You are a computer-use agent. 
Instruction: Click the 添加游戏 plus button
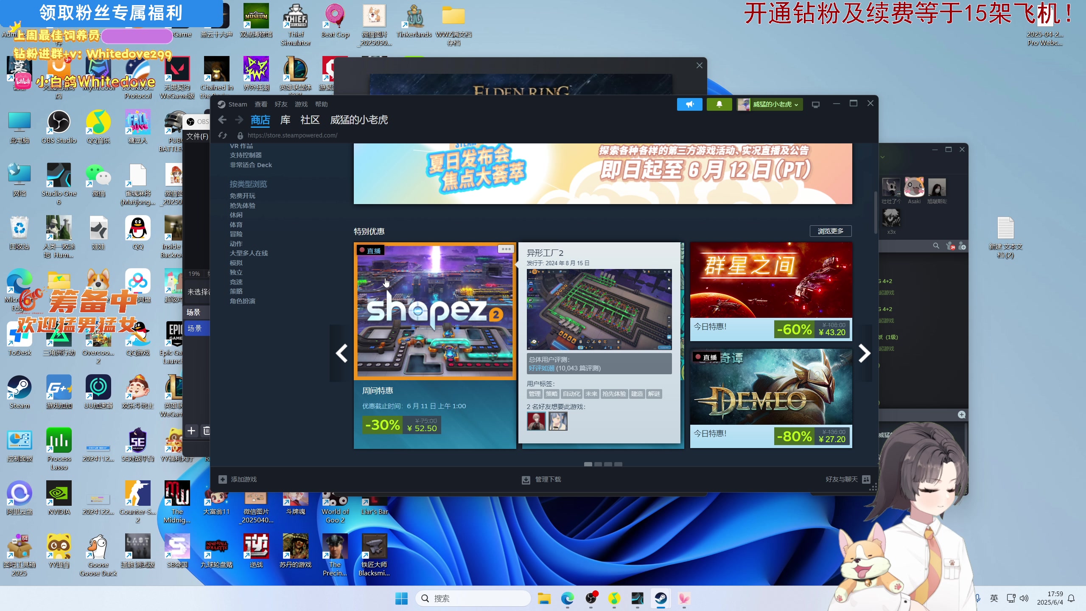(223, 479)
